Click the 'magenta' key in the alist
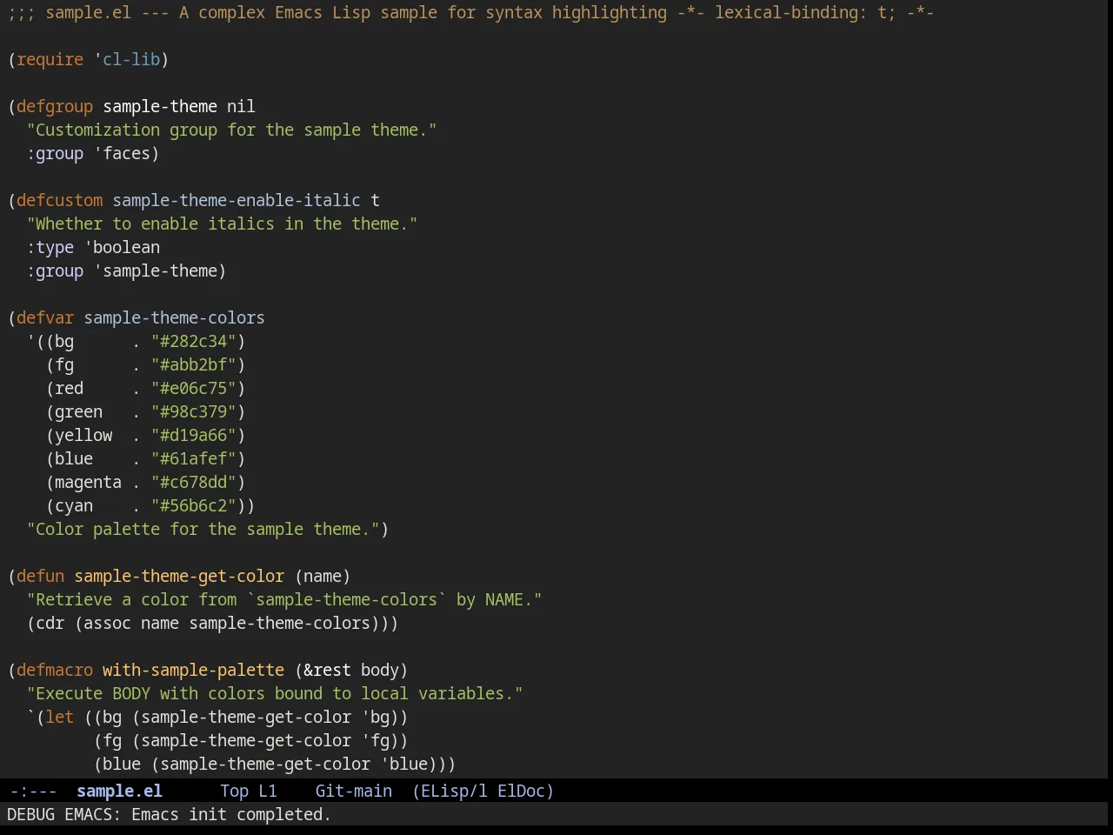The width and height of the screenshot is (1113, 835). tap(88, 482)
